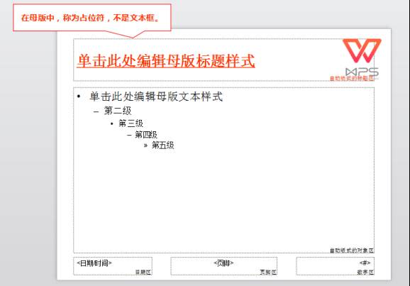Click the master title text 单击此处编辑母版标题样式

click(x=165, y=61)
